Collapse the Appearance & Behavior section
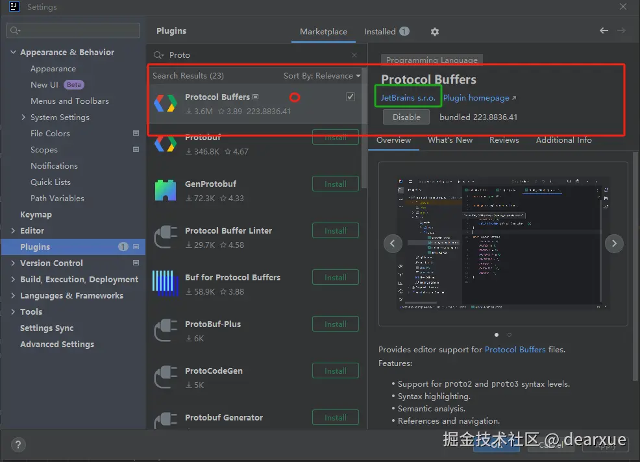This screenshot has width=640, height=462. tap(13, 52)
